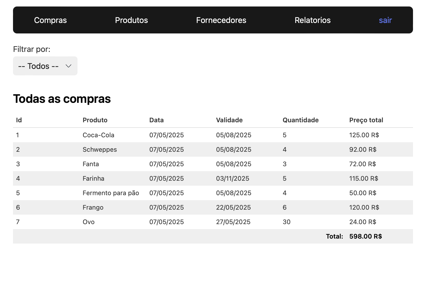422x283 pixels.
Task: Click the Id column header
Action: point(19,120)
